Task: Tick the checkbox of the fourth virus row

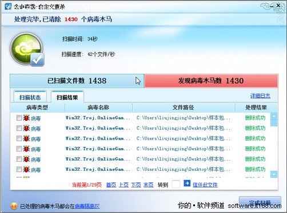Action: coord(19,149)
